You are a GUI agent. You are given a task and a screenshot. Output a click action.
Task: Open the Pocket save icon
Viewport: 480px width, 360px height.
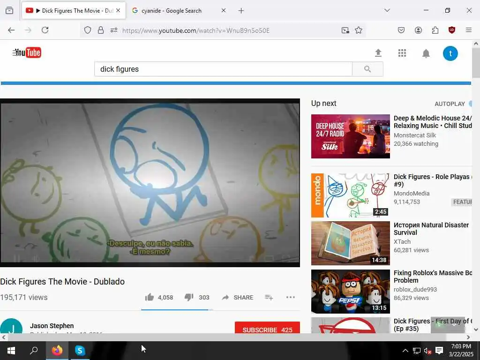pos(401,30)
